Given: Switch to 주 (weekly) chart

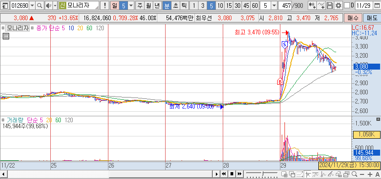Looking at the screenshot, I should click(140, 5).
